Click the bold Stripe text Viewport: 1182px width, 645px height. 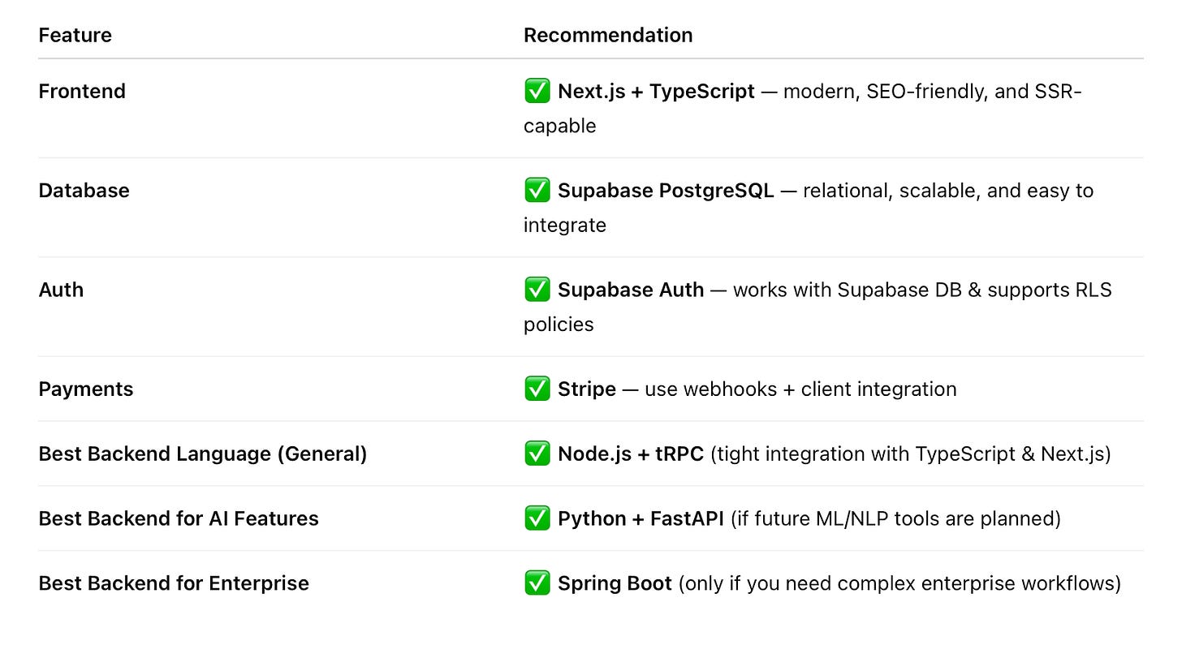coord(587,389)
